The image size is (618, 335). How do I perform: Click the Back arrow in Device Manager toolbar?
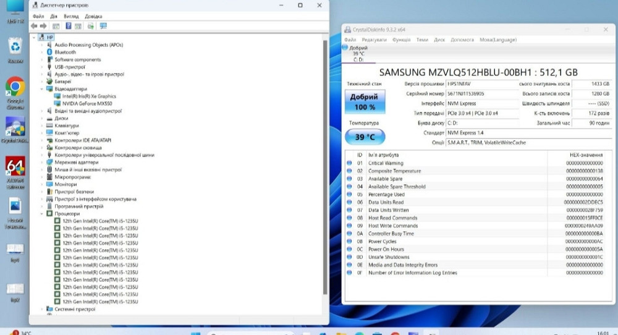pos(34,26)
